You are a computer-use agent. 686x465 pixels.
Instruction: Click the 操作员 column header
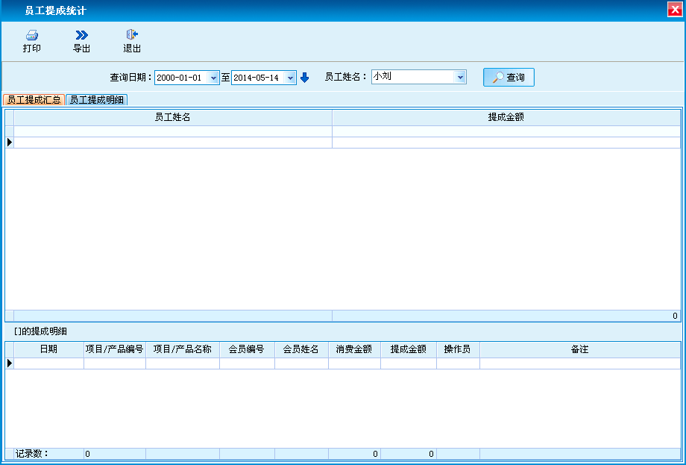(457, 349)
